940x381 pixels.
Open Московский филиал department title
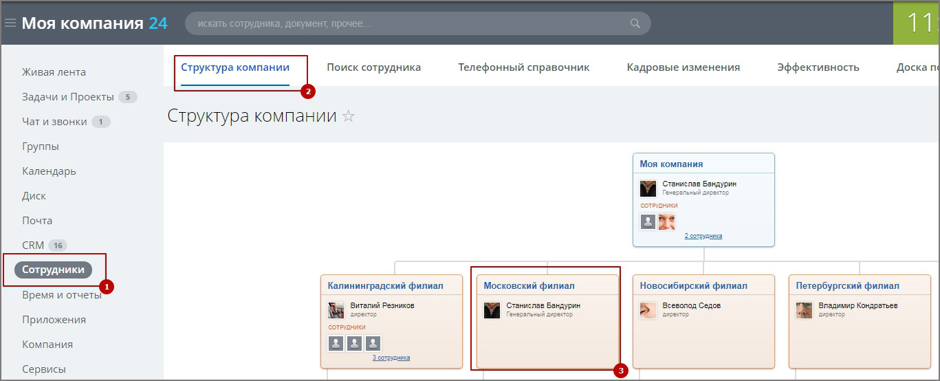(x=529, y=285)
